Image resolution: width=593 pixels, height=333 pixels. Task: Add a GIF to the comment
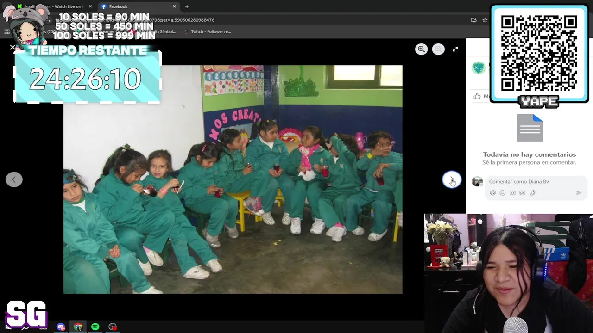pos(523,193)
